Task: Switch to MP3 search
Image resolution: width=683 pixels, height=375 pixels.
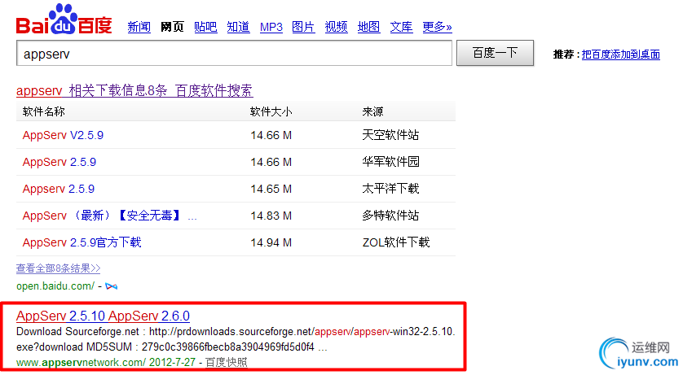Action: pyautogui.click(x=271, y=28)
